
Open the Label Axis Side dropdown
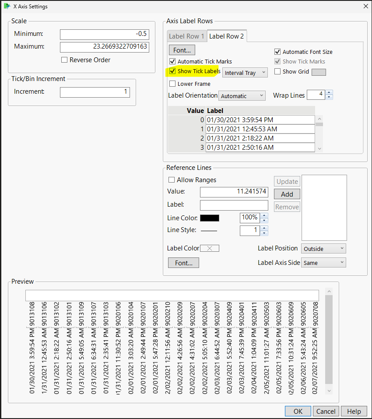(323, 263)
